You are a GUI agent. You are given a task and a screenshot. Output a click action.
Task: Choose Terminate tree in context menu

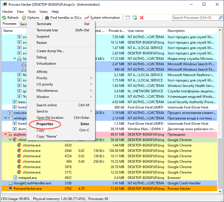pos(61,30)
